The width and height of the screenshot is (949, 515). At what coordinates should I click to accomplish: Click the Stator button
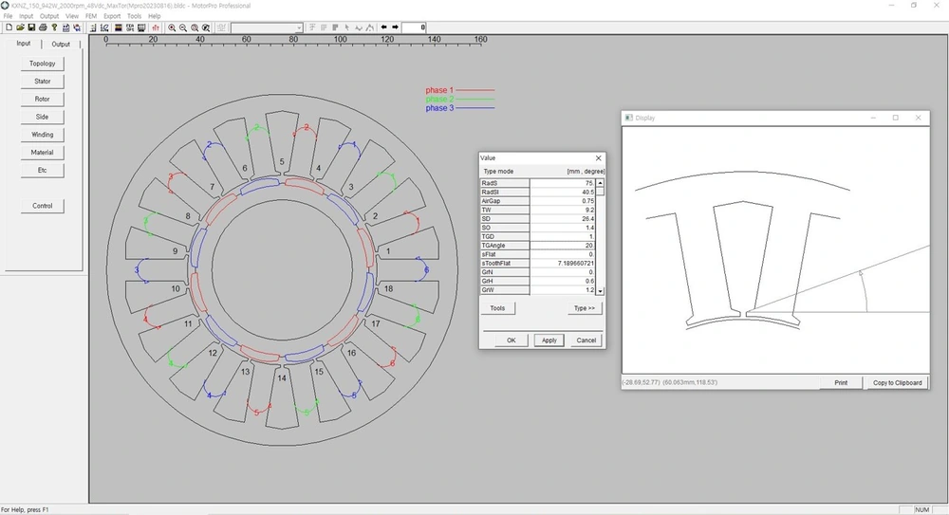tap(43, 82)
